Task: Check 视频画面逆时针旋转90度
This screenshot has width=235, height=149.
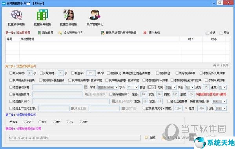Action: point(107,80)
